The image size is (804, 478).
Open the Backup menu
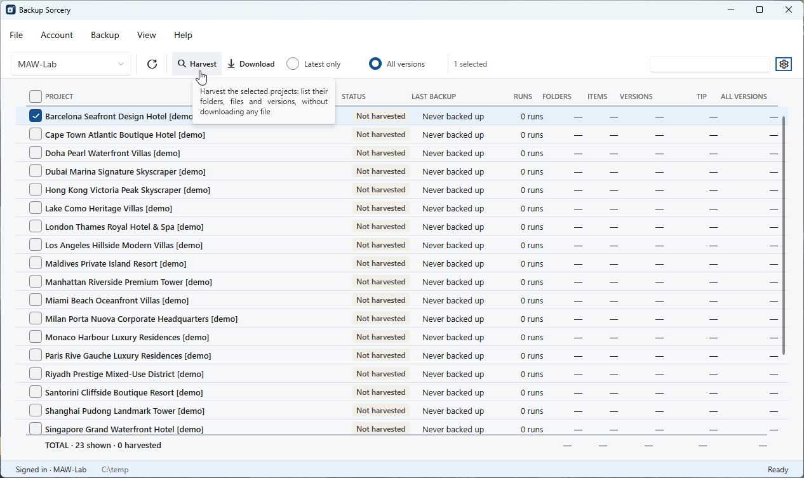click(x=105, y=36)
